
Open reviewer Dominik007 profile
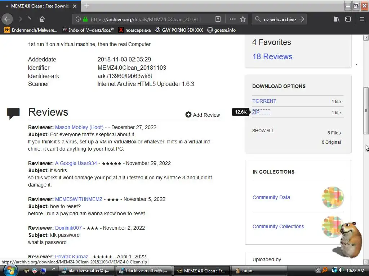[68, 228]
